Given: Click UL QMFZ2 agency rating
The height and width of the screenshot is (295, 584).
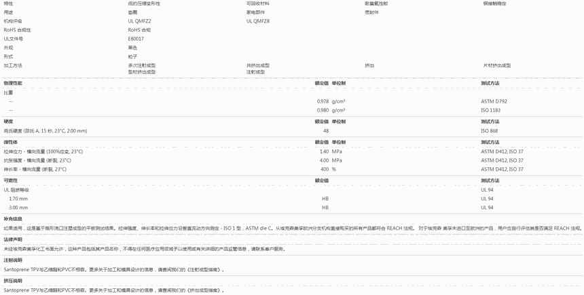Looking at the screenshot, I should click(139, 21).
